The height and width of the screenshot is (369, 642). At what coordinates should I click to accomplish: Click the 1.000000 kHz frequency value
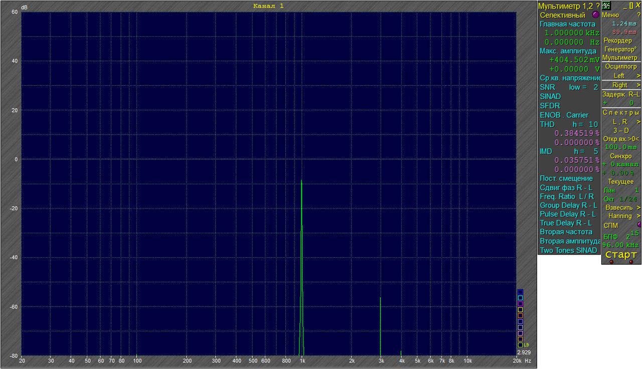[x=572, y=33]
